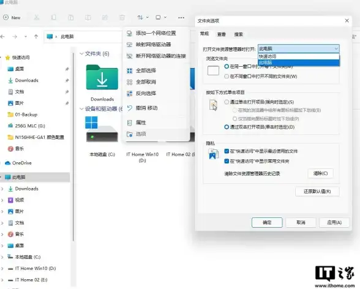This screenshot has height=289, width=360.
Task: Click the 清除(C) button
Action: point(321,173)
